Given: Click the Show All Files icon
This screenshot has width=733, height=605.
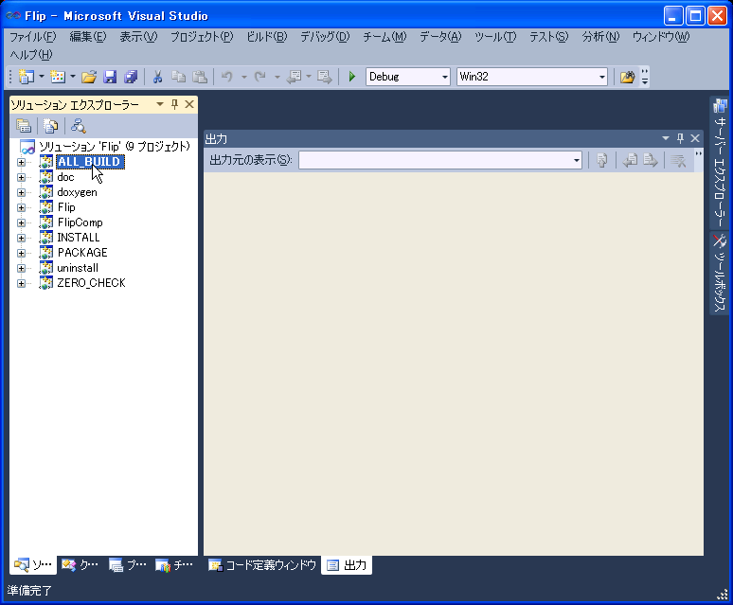Looking at the screenshot, I should [x=50, y=126].
